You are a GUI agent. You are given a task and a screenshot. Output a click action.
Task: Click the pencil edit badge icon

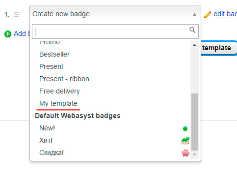coord(208,15)
